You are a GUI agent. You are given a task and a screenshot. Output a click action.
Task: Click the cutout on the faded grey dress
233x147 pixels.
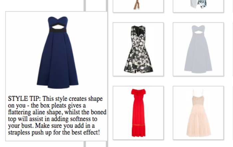coord(198,32)
